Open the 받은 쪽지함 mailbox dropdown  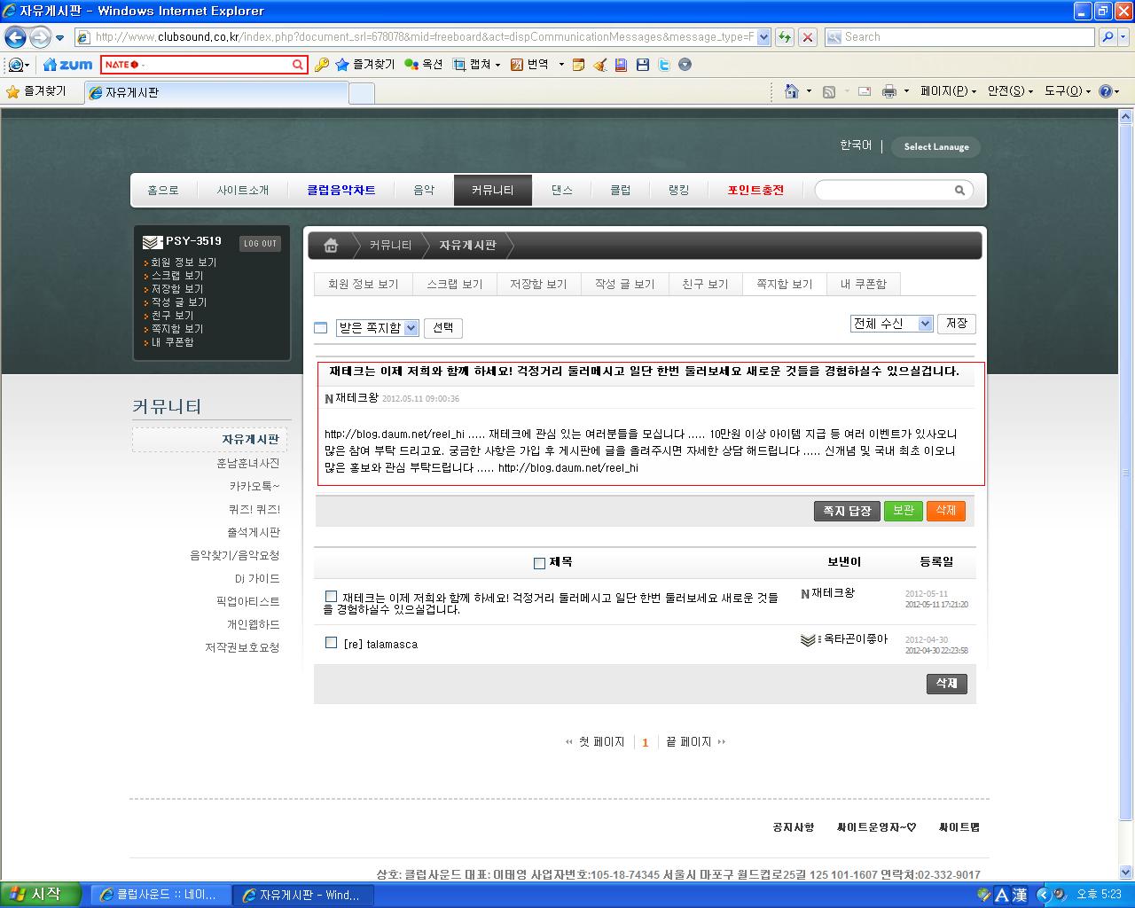click(378, 328)
